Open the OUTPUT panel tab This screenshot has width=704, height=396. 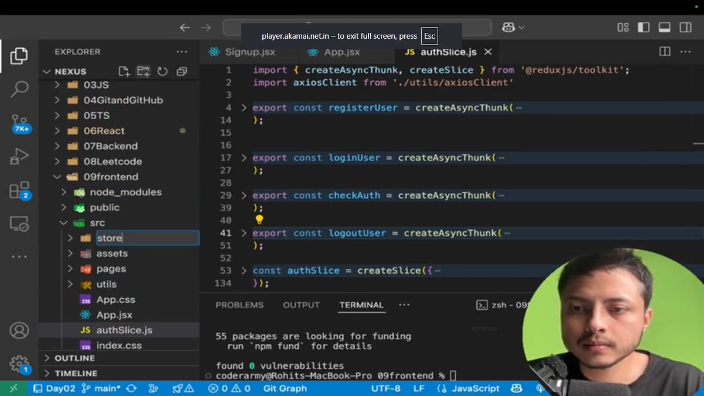301,304
